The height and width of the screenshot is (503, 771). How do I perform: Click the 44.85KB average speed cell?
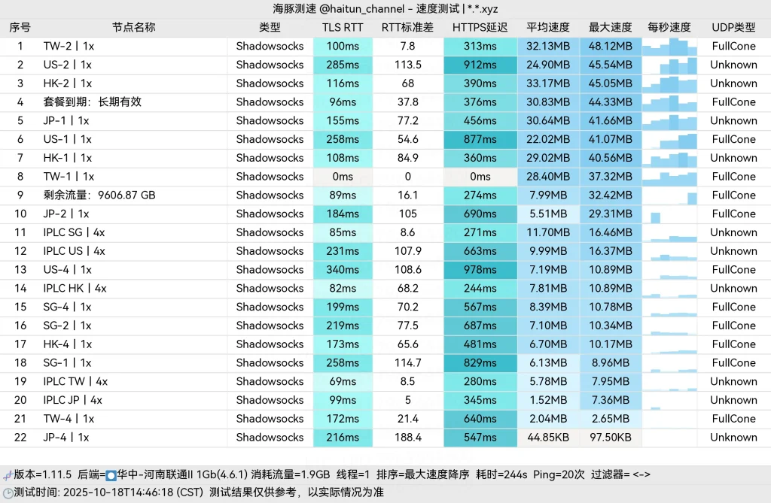click(548, 438)
